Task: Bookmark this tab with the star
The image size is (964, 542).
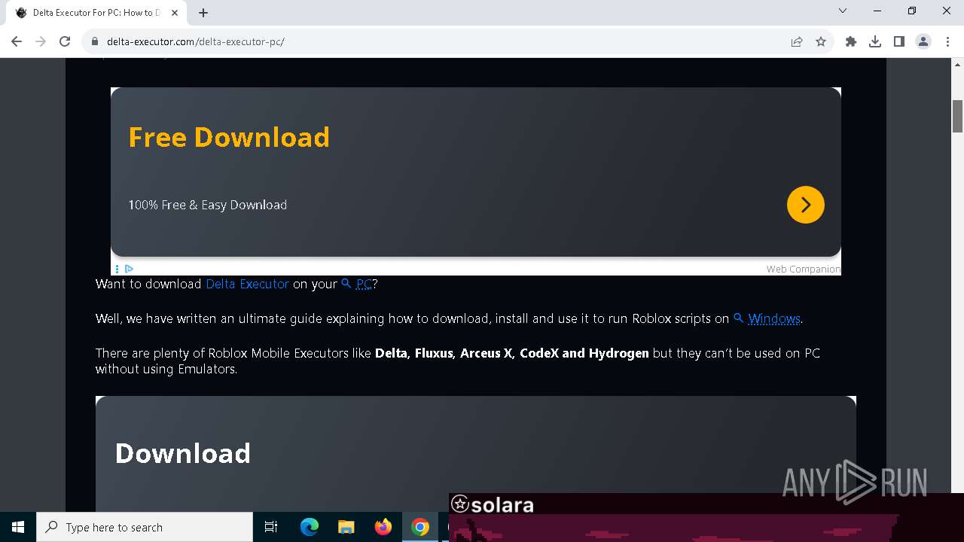Action: point(821,41)
